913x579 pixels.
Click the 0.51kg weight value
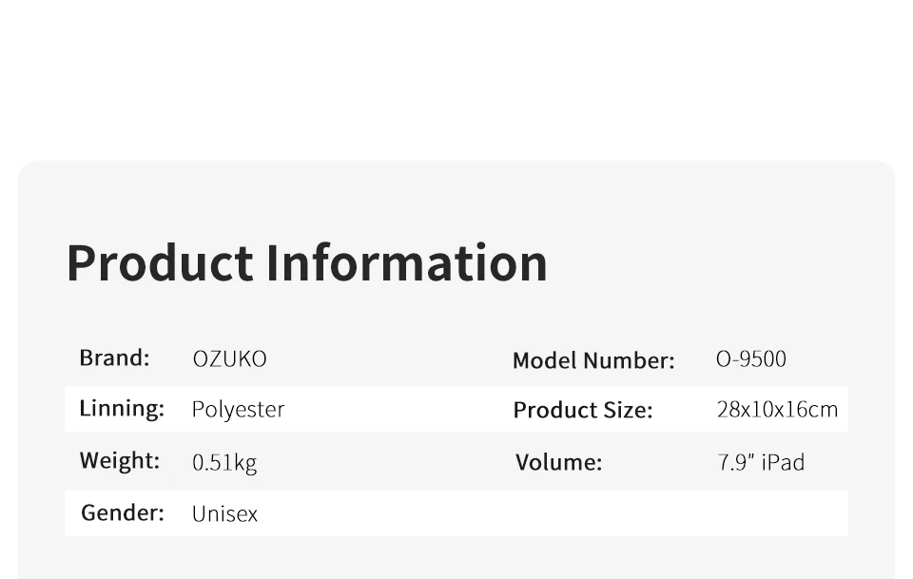(224, 463)
